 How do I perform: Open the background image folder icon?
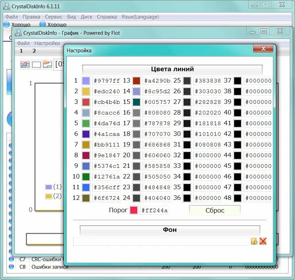254,241
